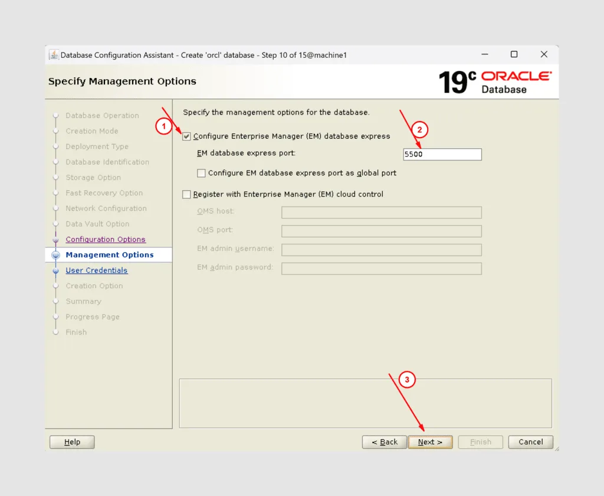
Task: Click the Java application icon in title bar
Action: coord(54,55)
